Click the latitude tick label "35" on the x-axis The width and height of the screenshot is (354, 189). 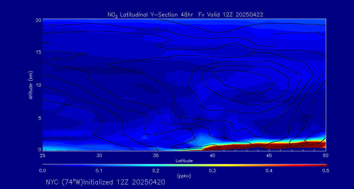pos(156,155)
